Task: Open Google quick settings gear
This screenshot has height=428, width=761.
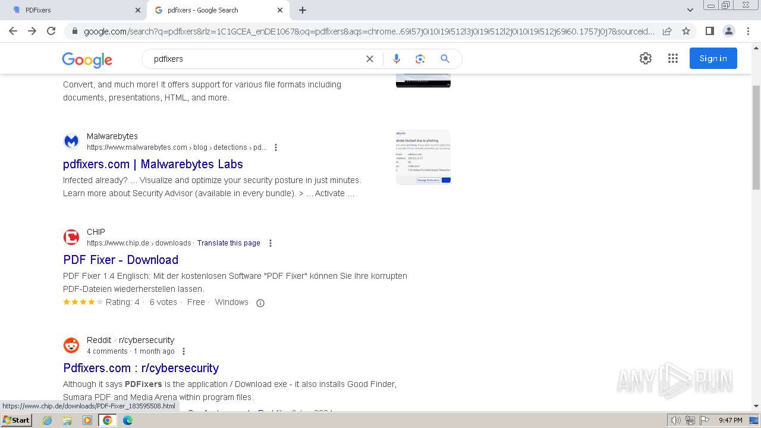Action: click(646, 58)
